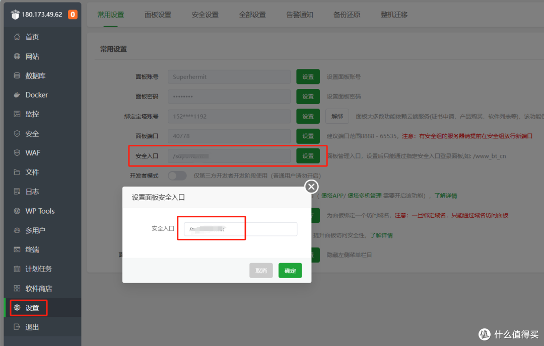Switch to the 安全设置 tab
The image size is (544, 346).
click(205, 15)
